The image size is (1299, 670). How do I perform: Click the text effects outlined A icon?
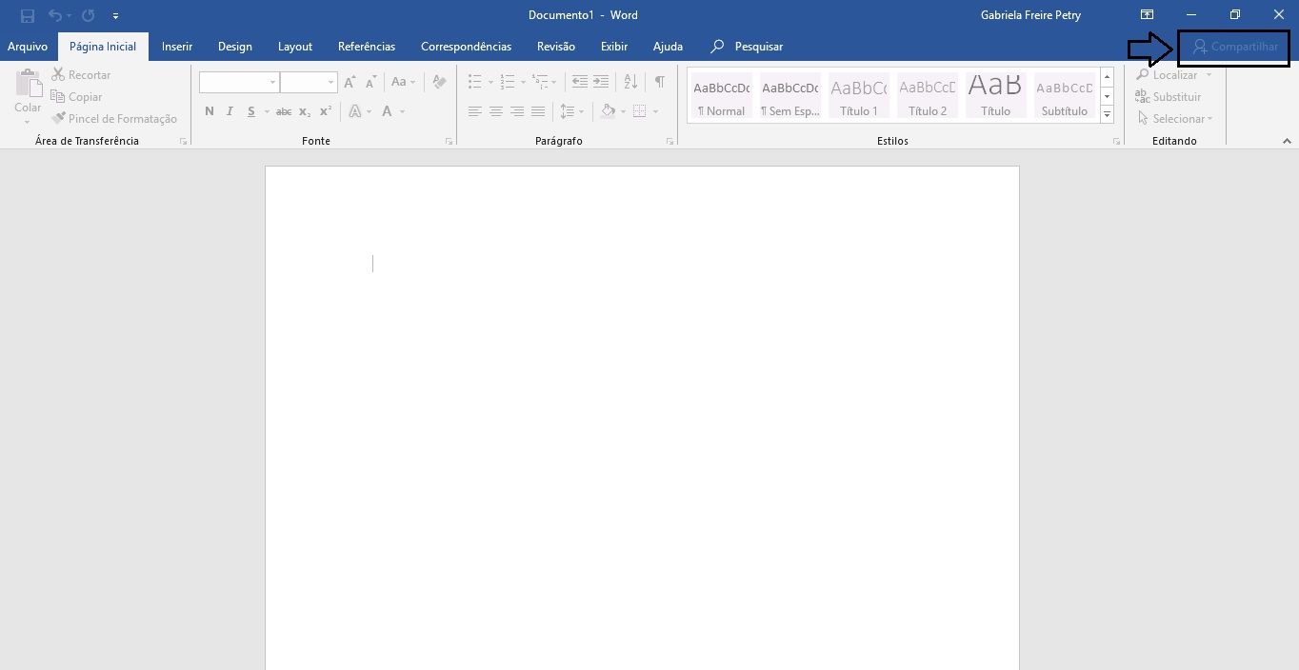355,111
